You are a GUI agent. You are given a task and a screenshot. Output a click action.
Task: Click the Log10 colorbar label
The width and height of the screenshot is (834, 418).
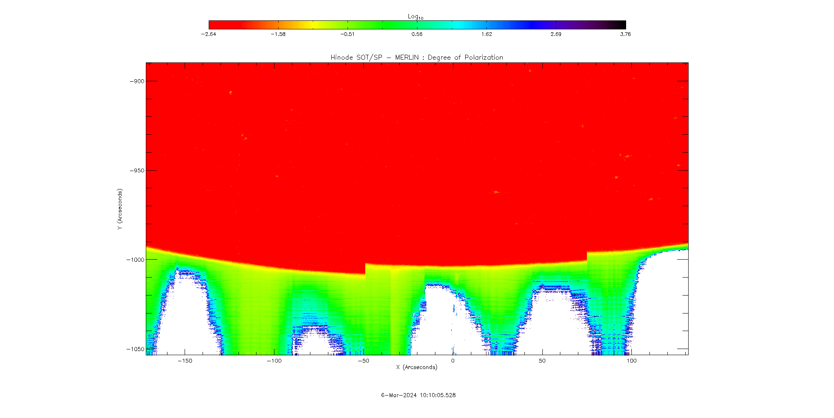pos(415,17)
